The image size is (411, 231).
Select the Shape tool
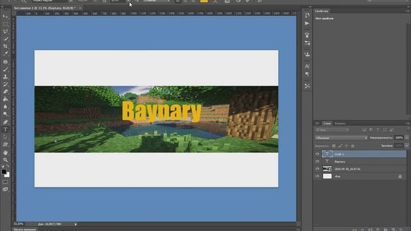click(x=5, y=144)
